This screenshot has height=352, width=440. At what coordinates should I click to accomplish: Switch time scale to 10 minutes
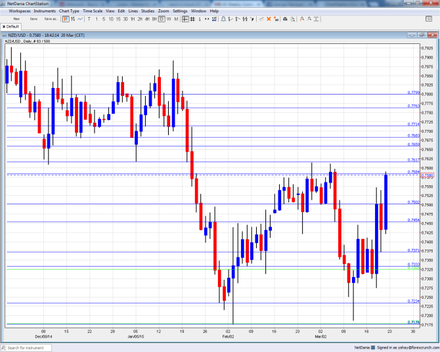[x=111, y=19]
